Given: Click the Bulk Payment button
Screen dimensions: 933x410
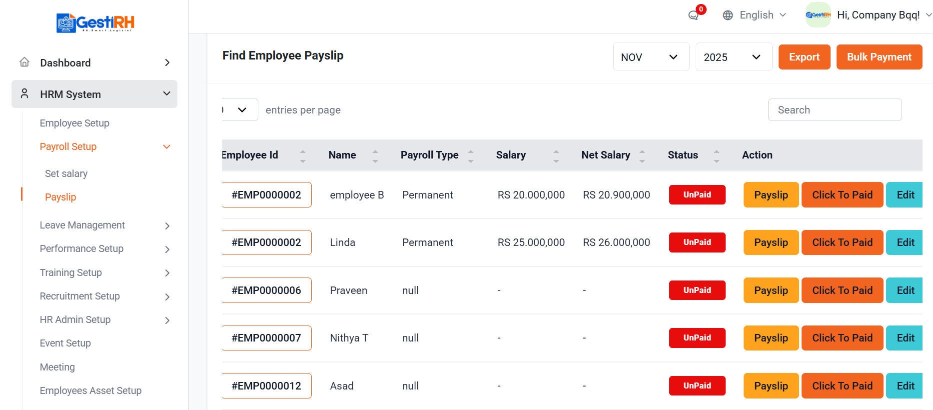Looking at the screenshot, I should click(879, 57).
